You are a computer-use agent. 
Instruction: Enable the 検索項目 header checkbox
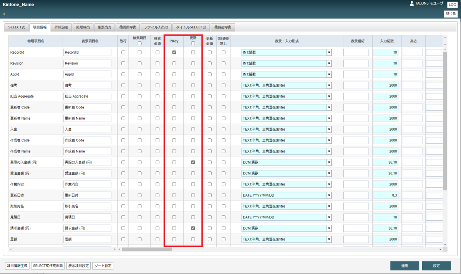[139, 43]
